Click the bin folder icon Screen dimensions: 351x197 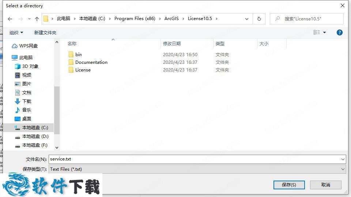(x=71, y=54)
